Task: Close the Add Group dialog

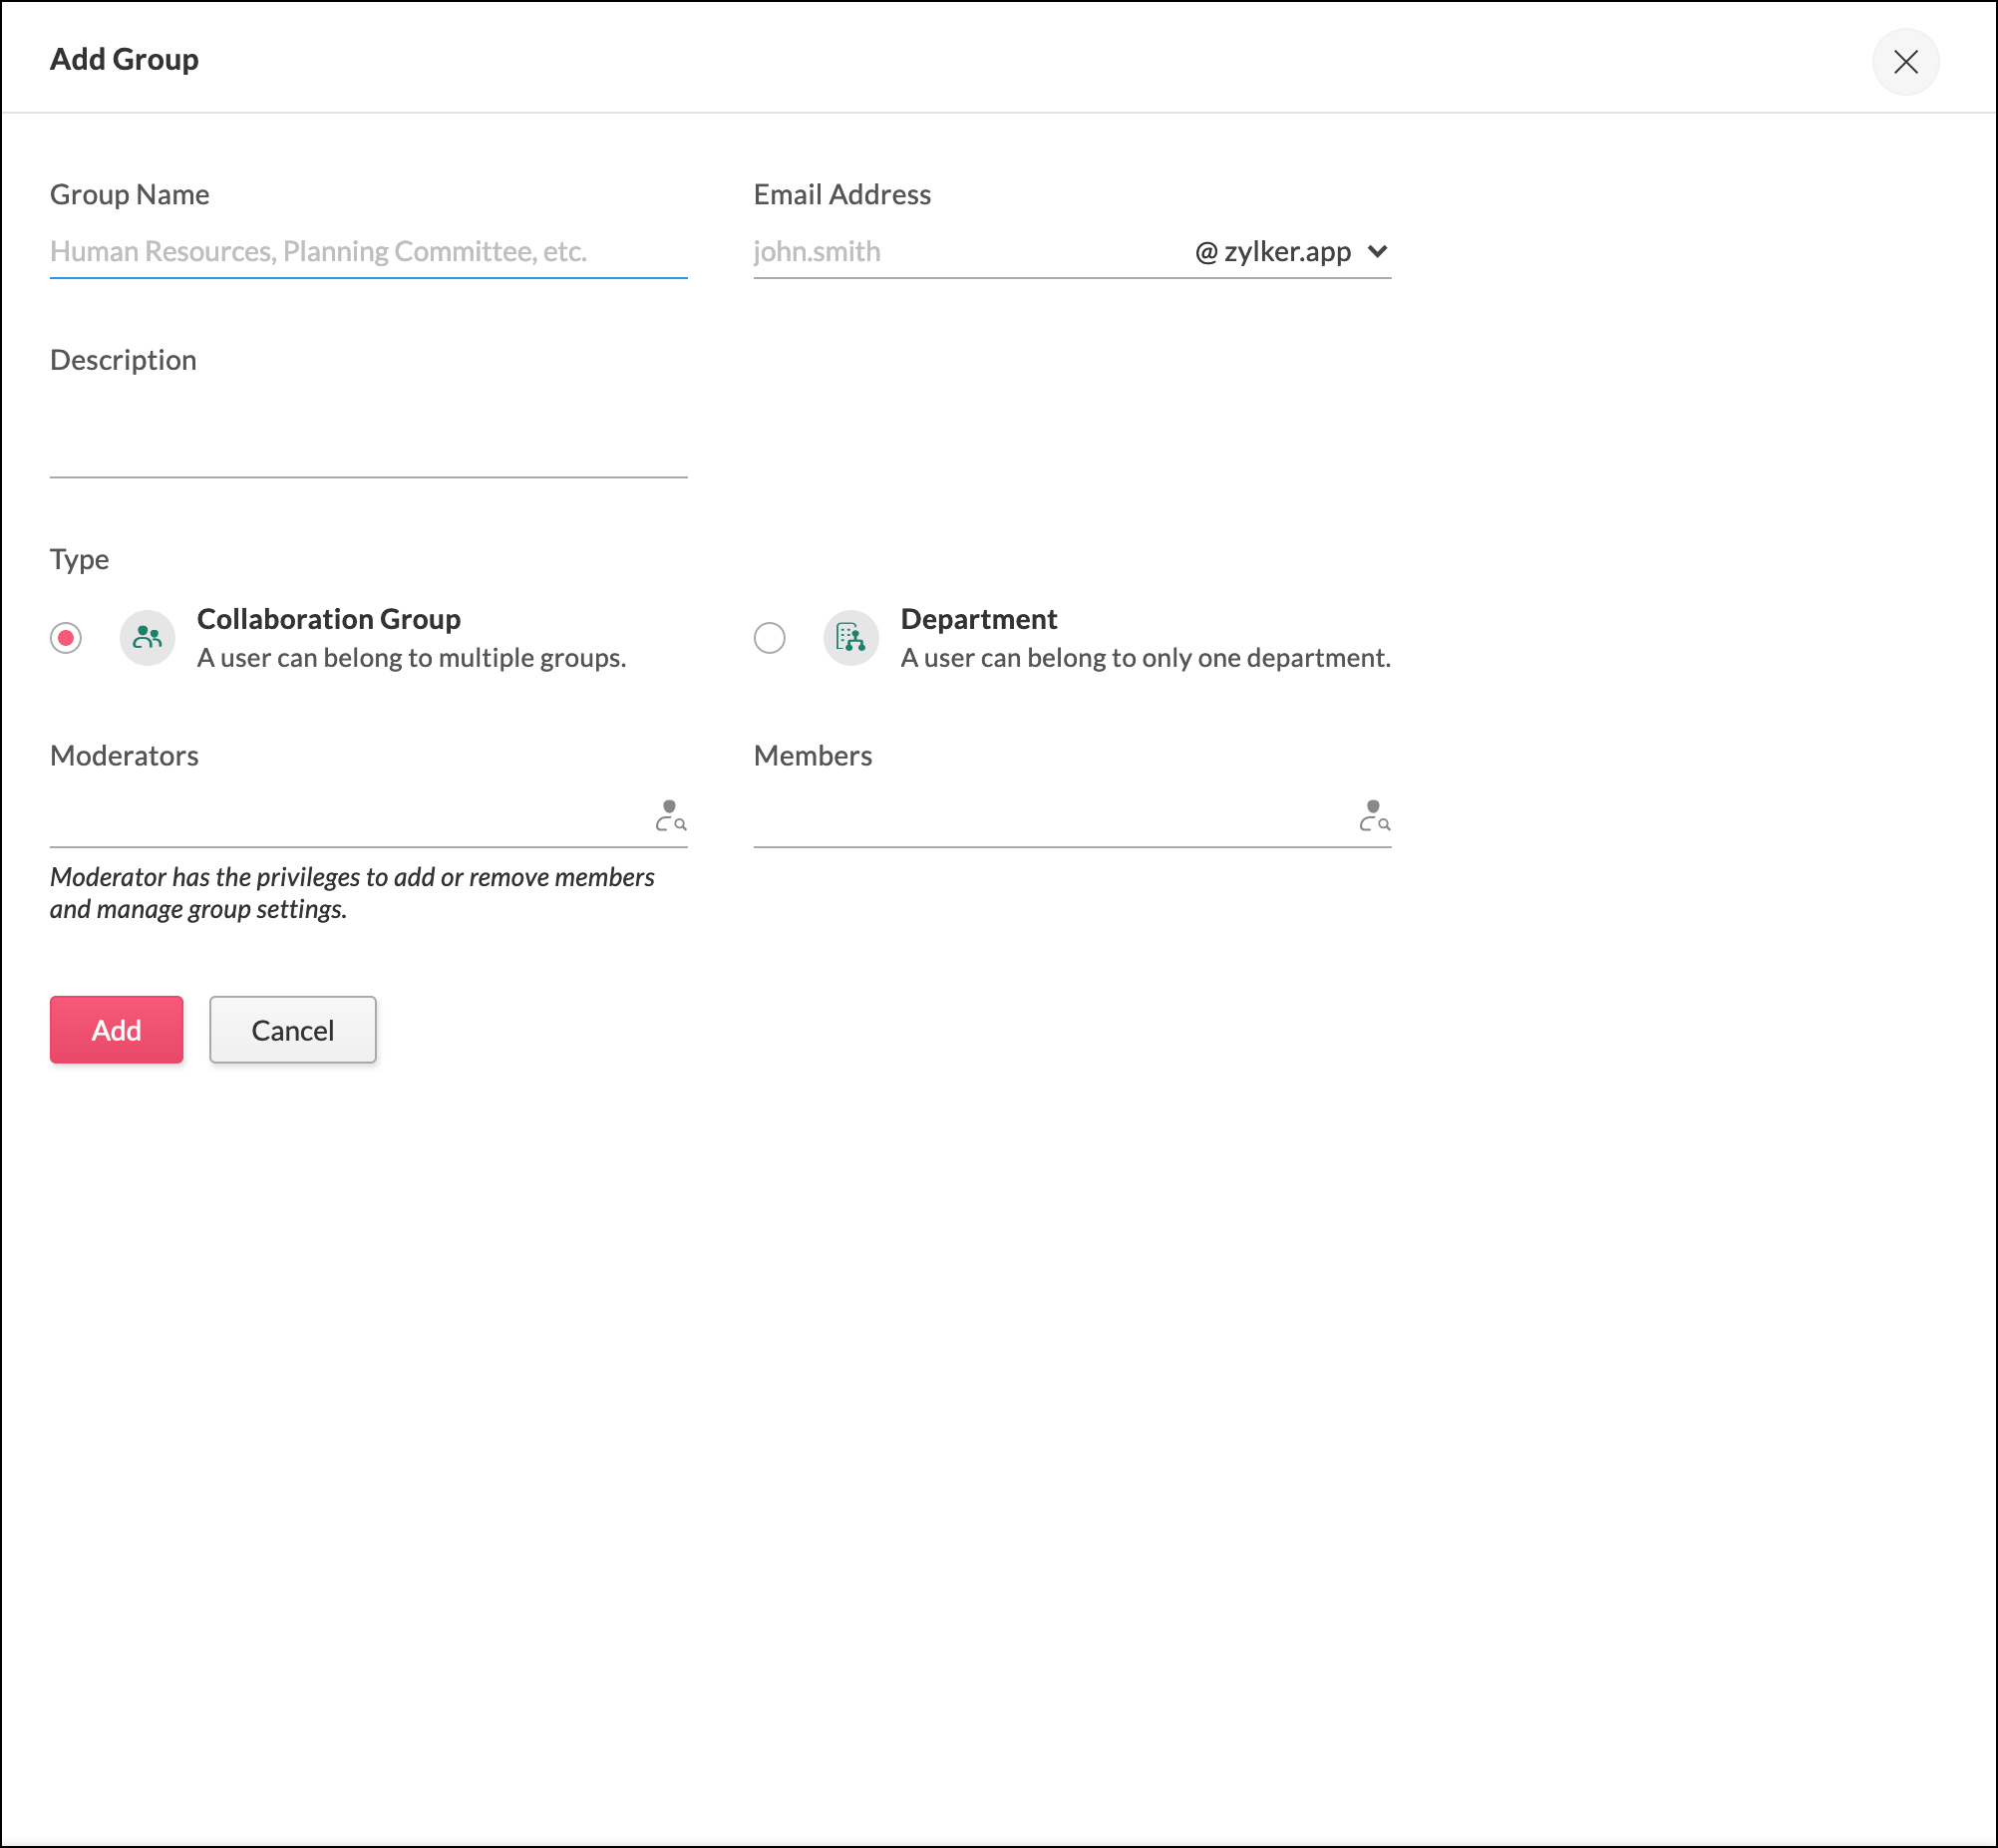Action: coord(1905,61)
